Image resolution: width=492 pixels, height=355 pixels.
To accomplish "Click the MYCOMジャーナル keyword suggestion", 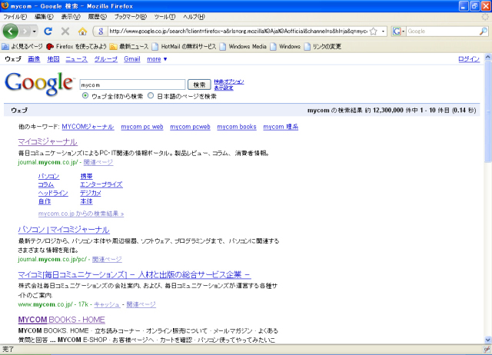I will pos(88,127).
